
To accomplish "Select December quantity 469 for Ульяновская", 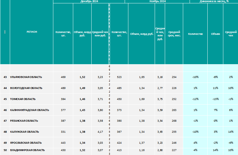I will point(63,77).
